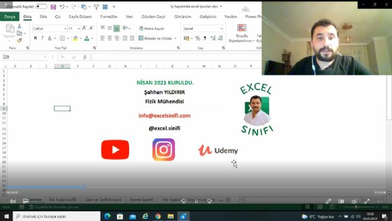Click the info@excelsinifi.com email text

[165, 115]
